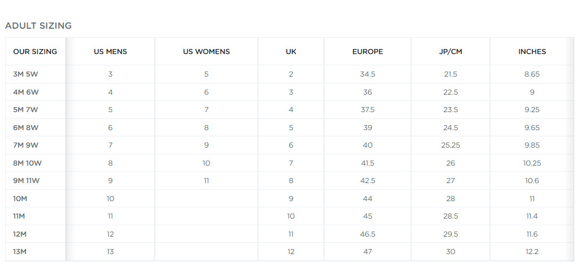Click the US WOMENS column header

click(x=207, y=52)
